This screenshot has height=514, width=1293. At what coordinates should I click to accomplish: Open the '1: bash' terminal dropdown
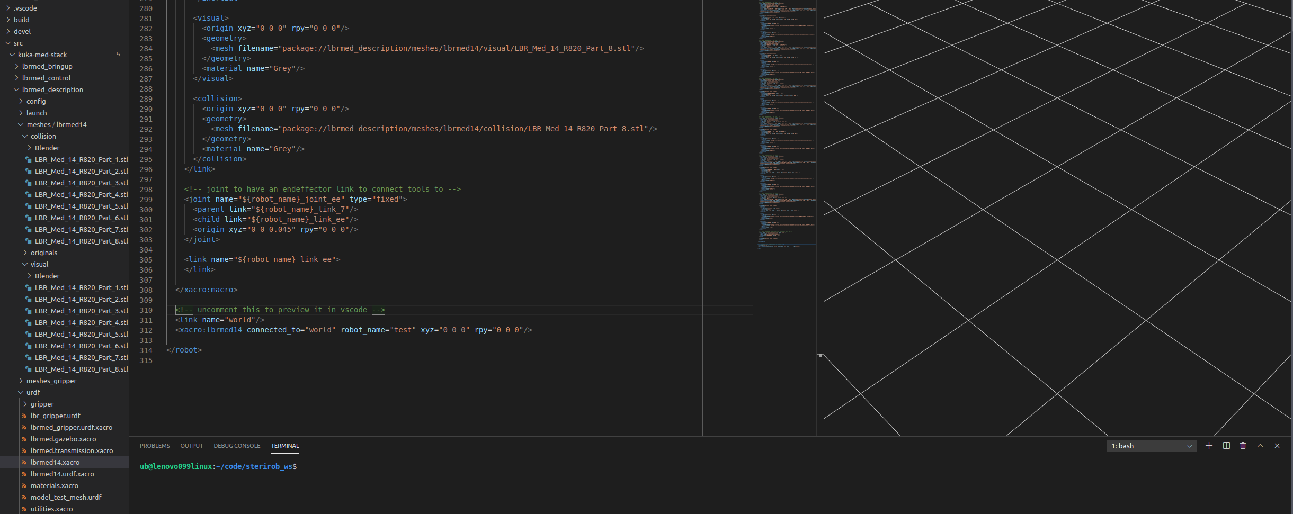click(x=1150, y=446)
